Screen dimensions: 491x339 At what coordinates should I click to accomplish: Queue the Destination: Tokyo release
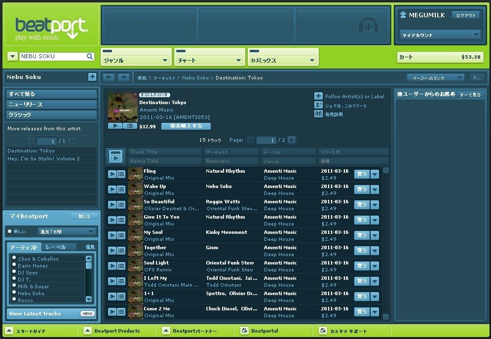click(130, 126)
